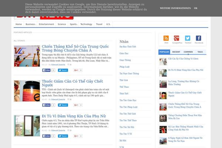Viewport: 222px width, 148px height.
Task: Expand the Business menu
Action: click(x=31, y=24)
